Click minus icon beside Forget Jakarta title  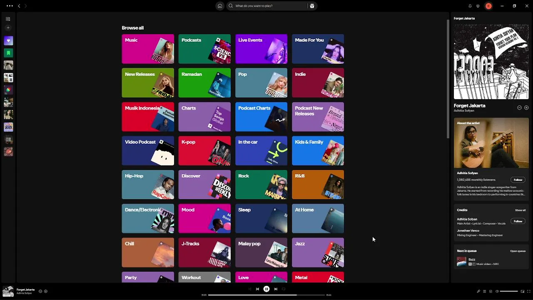pos(519,107)
